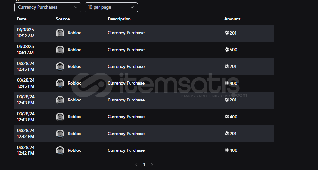318x170 pixels.
Task: Click Roblox avatar in 10:52 AM row
Action: (x=60, y=33)
